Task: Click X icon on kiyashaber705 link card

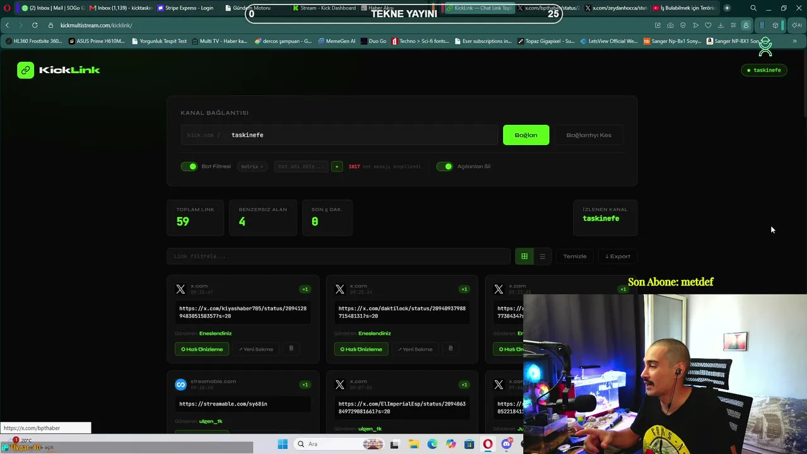Action: (181, 289)
